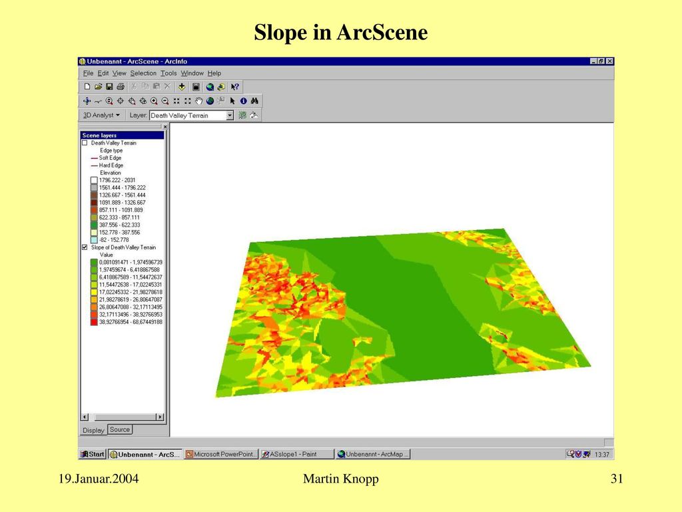This screenshot has width=682, height=512.
Task: Click the red 38,92766954 - 68,67449188 slope swatch
Action: (94, 322)
